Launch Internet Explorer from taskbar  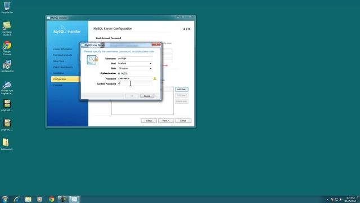click(16, 199)
